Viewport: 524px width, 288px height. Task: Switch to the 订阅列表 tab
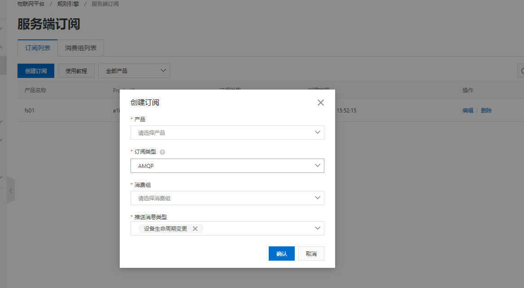point(38,48)
